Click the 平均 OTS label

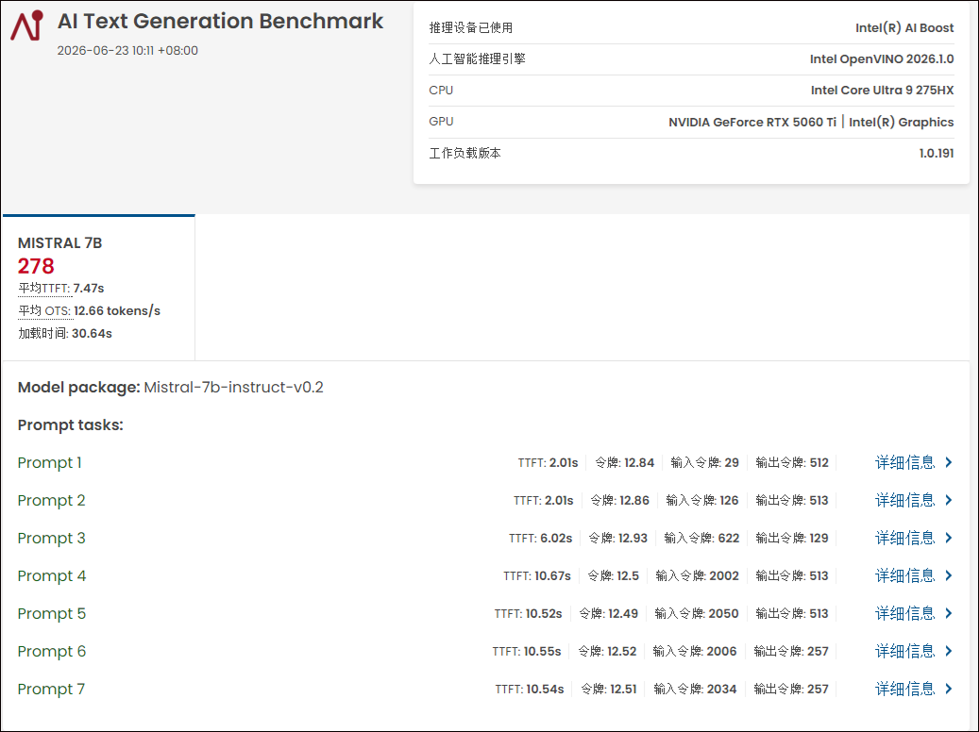[44, 310]
